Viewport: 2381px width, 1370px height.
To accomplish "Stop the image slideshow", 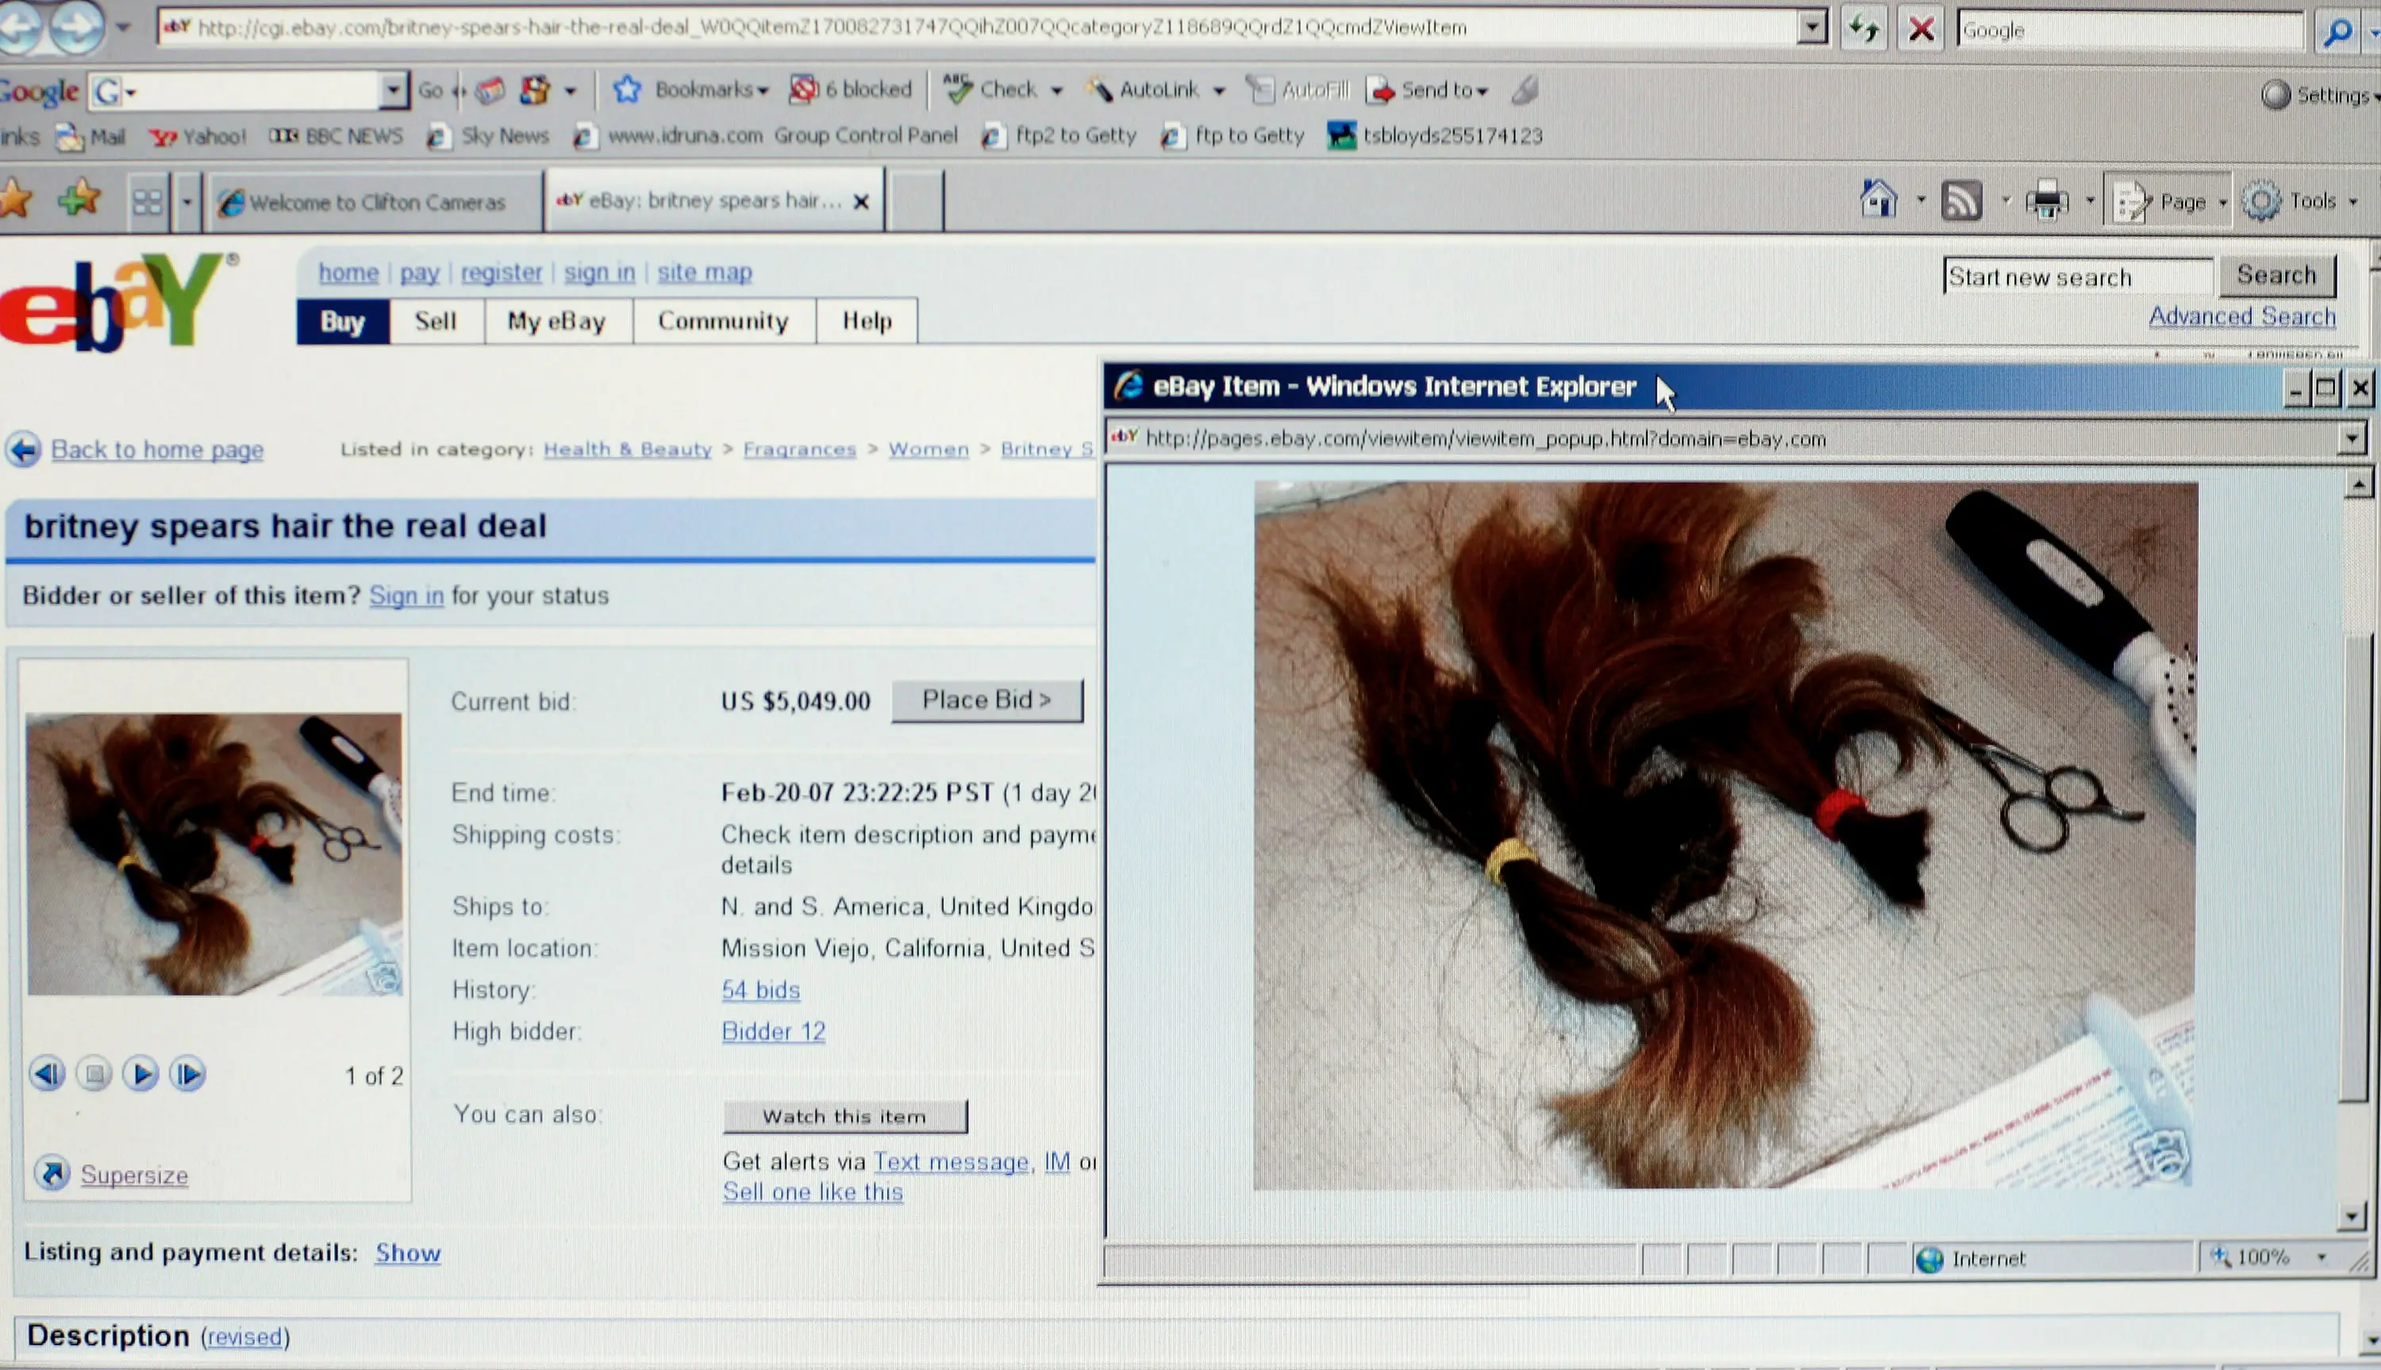I will 94,1073.
